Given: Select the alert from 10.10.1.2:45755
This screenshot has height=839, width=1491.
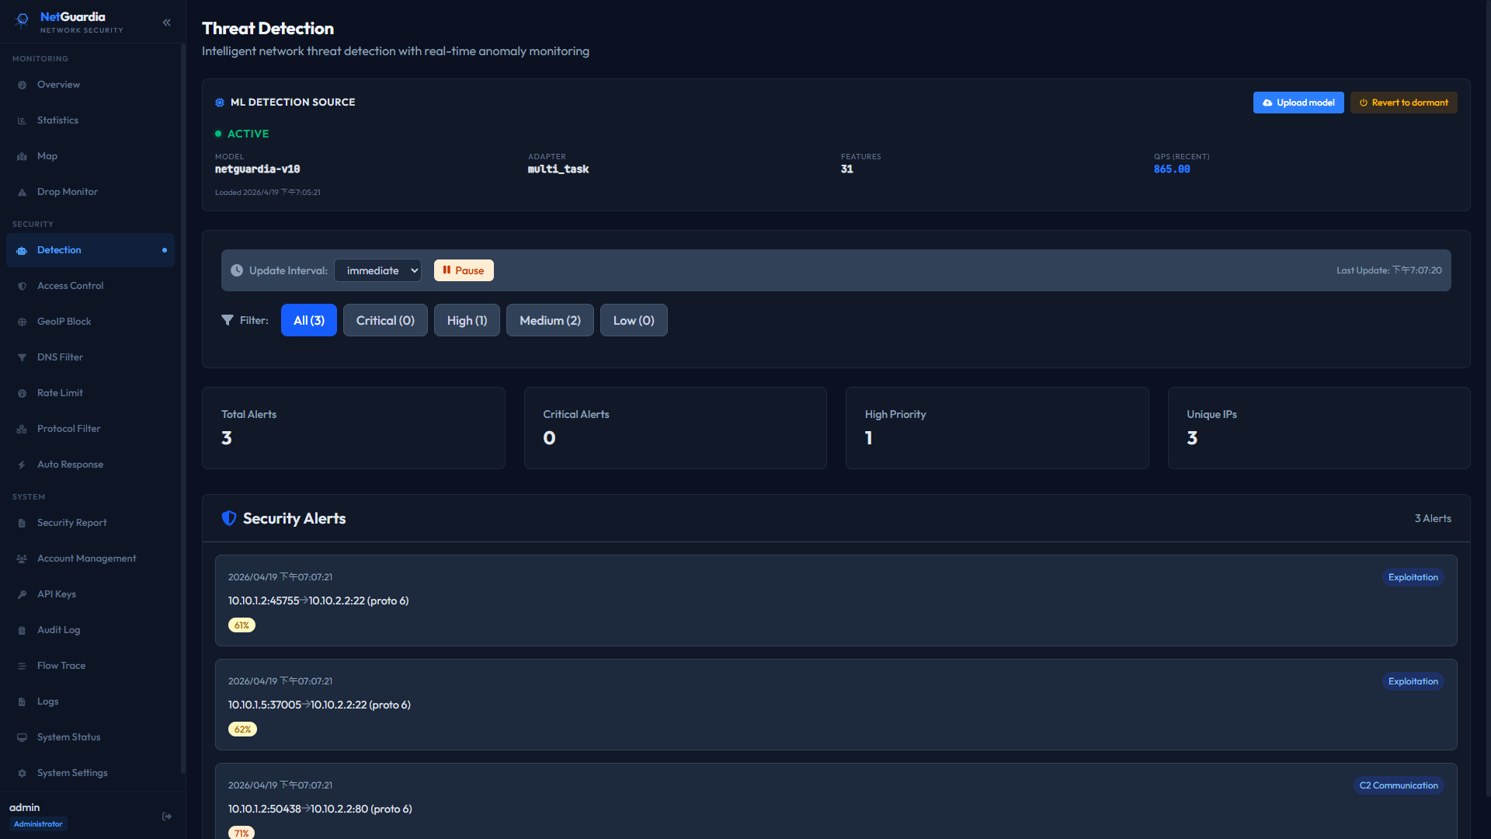Looking at the screenshot, I should (836, 601).
